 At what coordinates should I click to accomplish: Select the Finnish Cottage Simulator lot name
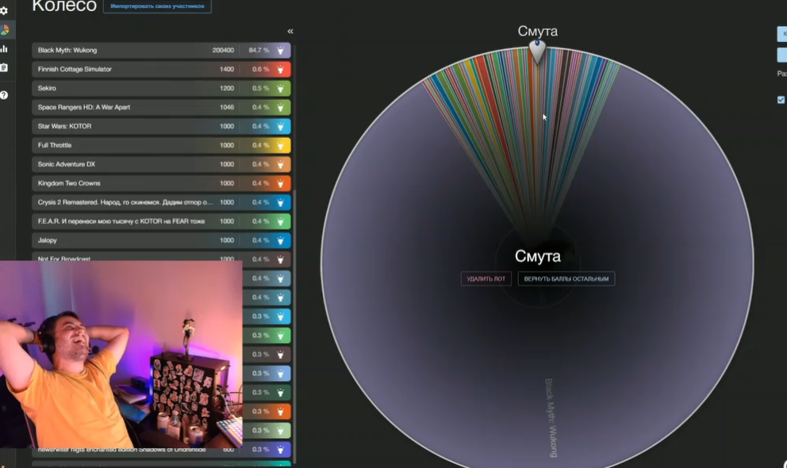(75, 69)
